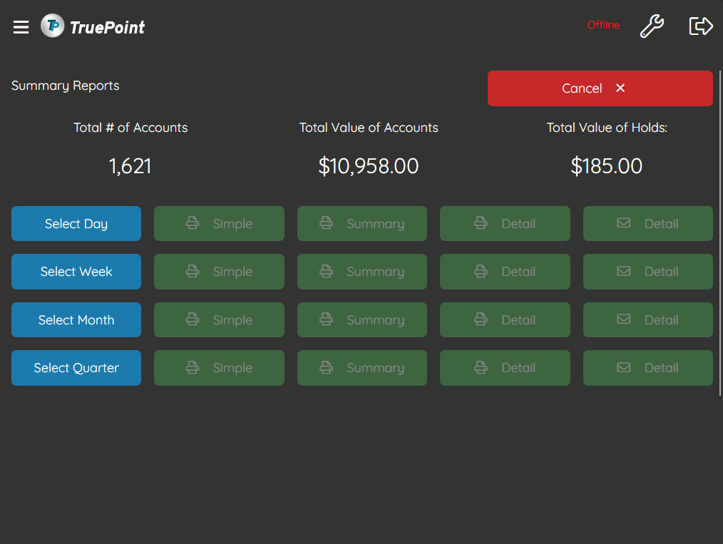Click the TruePoint logo icon
This screenshot has width=723, height=544.
(x=52, y=26)
